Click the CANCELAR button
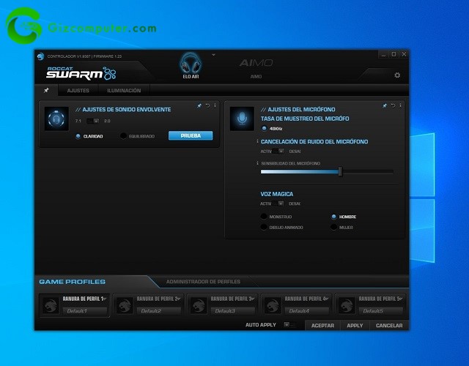 click(389, 325)
